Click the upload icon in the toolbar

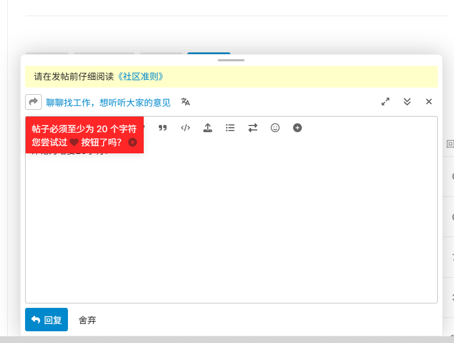click(208, 128)
